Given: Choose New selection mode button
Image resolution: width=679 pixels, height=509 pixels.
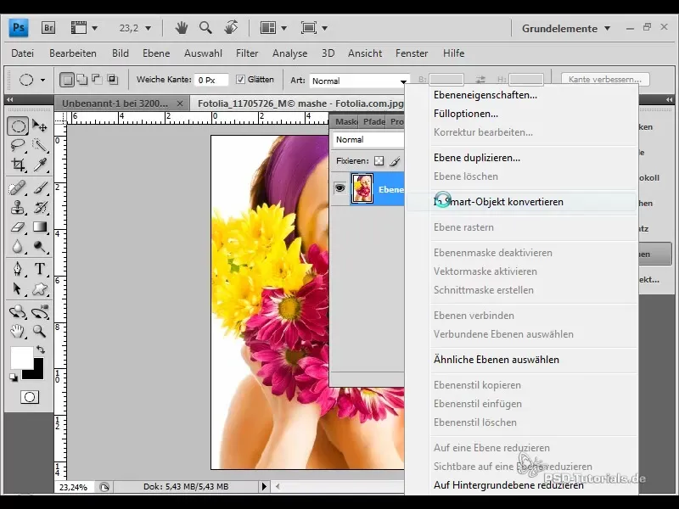Looking at the screenshot, I should pos(67,80).
